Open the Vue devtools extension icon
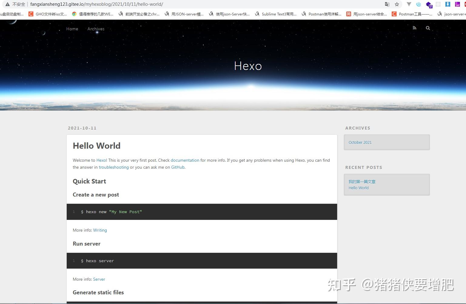This screenshot has height=304, width=466. click(x=409, y=4)
